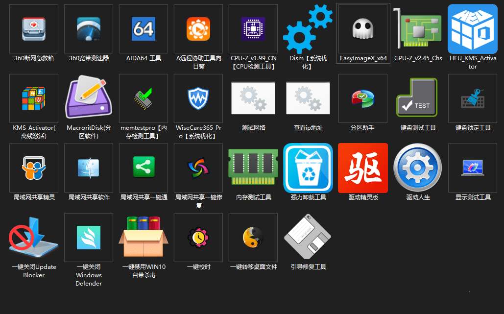Open the memtestpro memory chip icon
The height and width of the screenshot is (314, 504).
pos(144,98)
